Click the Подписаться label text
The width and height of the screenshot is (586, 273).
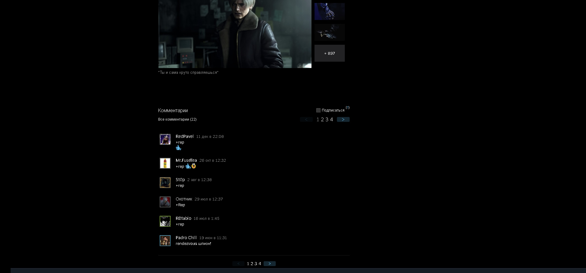click(x=333, y=110)
